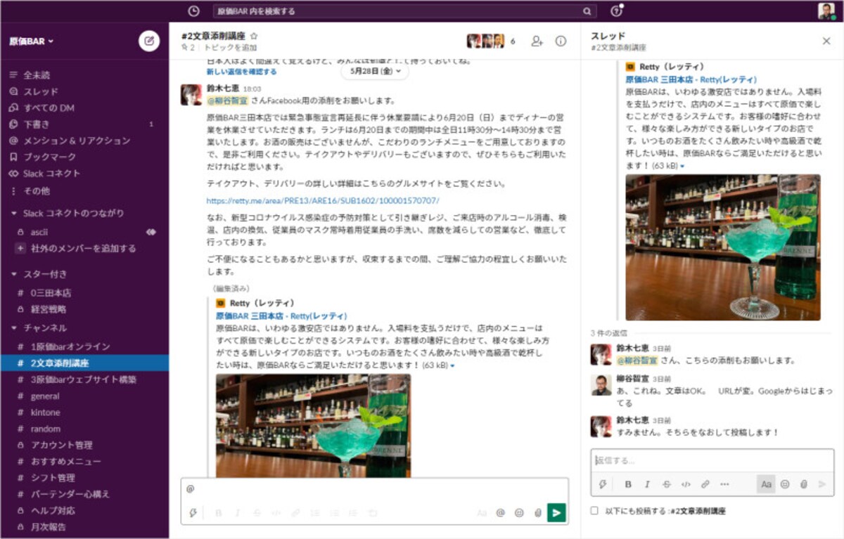
Task: Open cocktail photo in thread panel
Action: point(723,247)
